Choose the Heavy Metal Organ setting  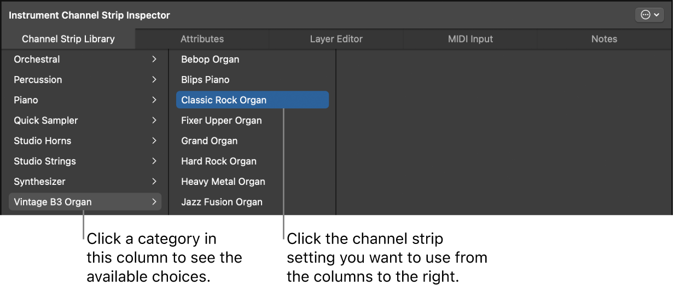pyautogui.click(x=252, y=182)
